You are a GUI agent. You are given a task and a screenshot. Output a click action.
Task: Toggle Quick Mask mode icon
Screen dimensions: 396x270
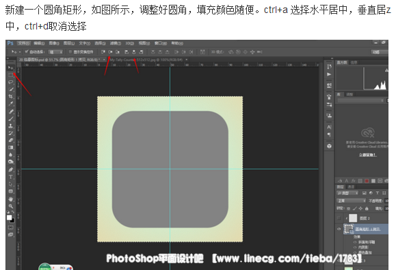coord(11,228)
